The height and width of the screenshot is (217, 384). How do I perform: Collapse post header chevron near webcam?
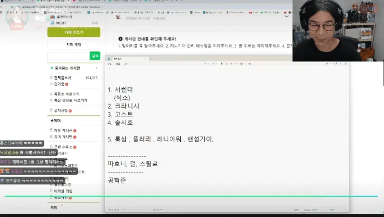point(286,17)
